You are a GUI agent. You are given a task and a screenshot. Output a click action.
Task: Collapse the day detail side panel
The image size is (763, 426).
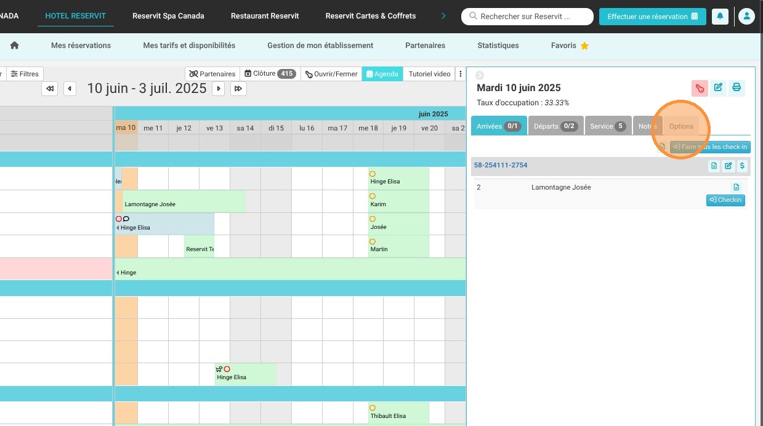pyautogui.click(x=480, y=75)
